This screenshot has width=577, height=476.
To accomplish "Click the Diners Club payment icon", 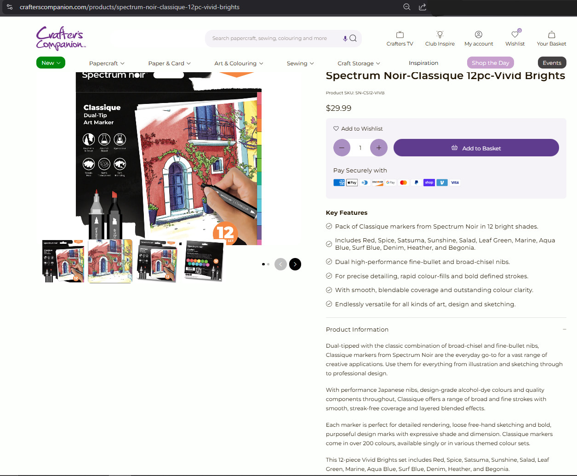I will point(365,183).
